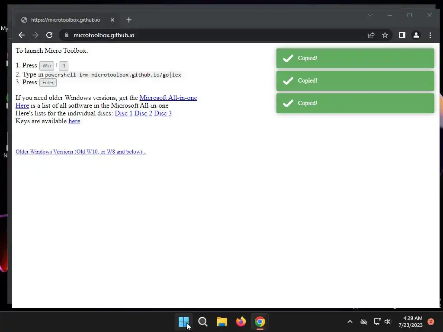Open the Disc 2 list link
This screenshot has width=443, height=332.
[143, 113]
